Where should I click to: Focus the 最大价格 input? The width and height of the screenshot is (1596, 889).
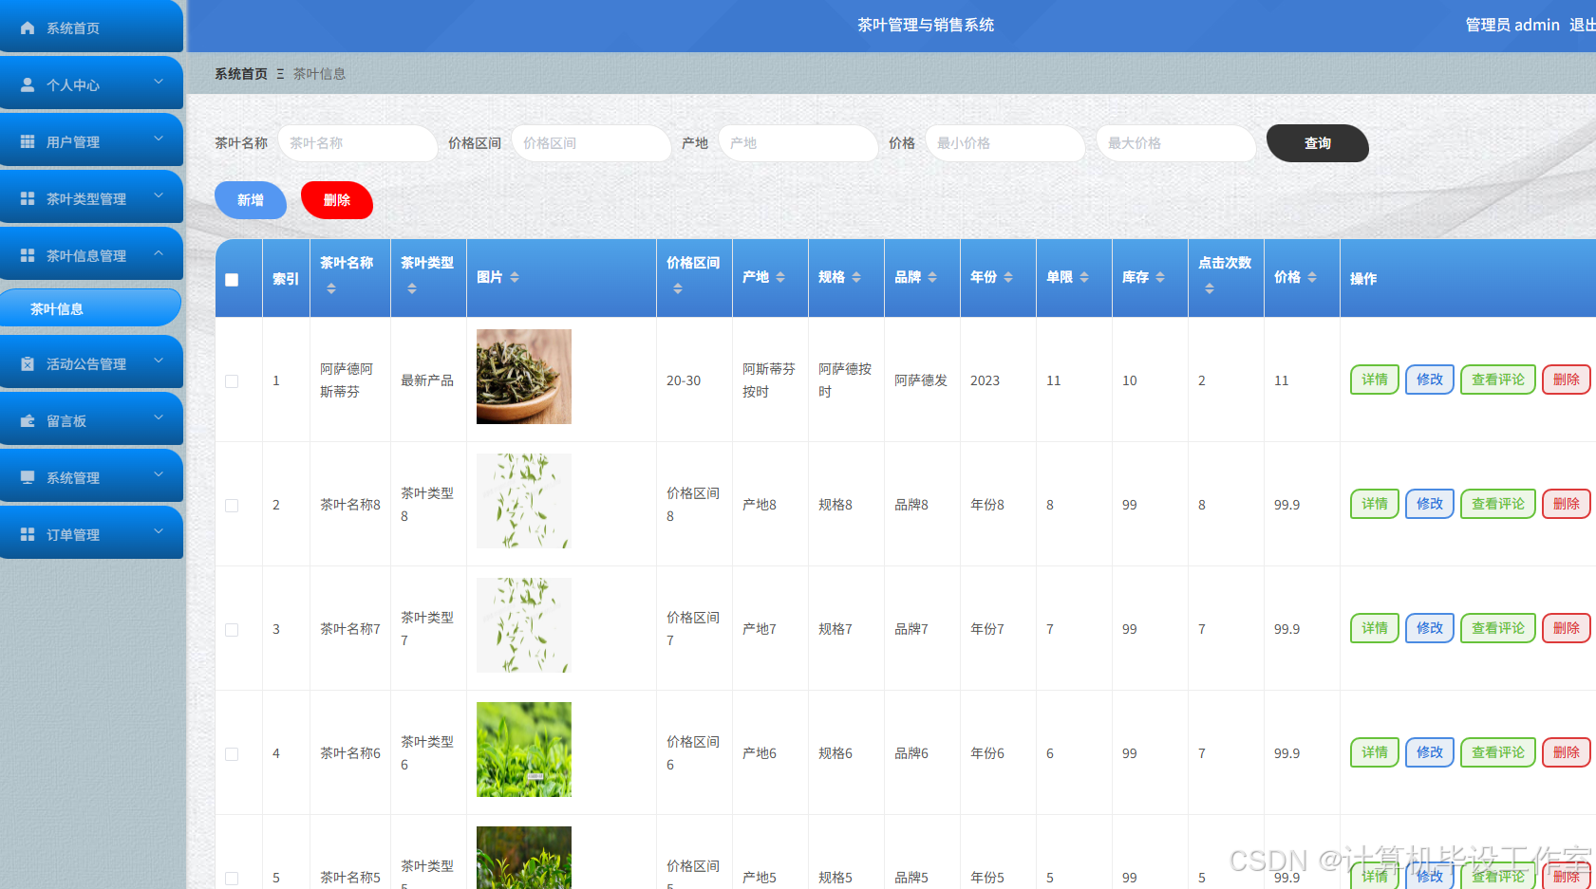[1175, 143]
